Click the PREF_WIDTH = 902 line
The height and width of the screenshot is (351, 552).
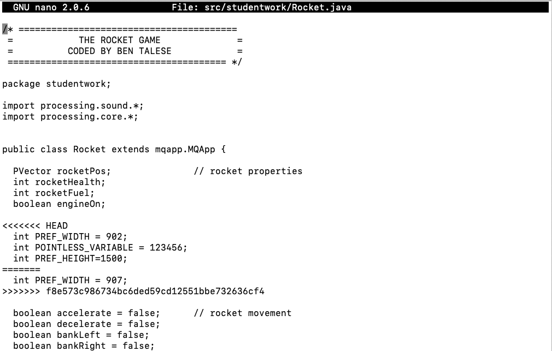70,236
